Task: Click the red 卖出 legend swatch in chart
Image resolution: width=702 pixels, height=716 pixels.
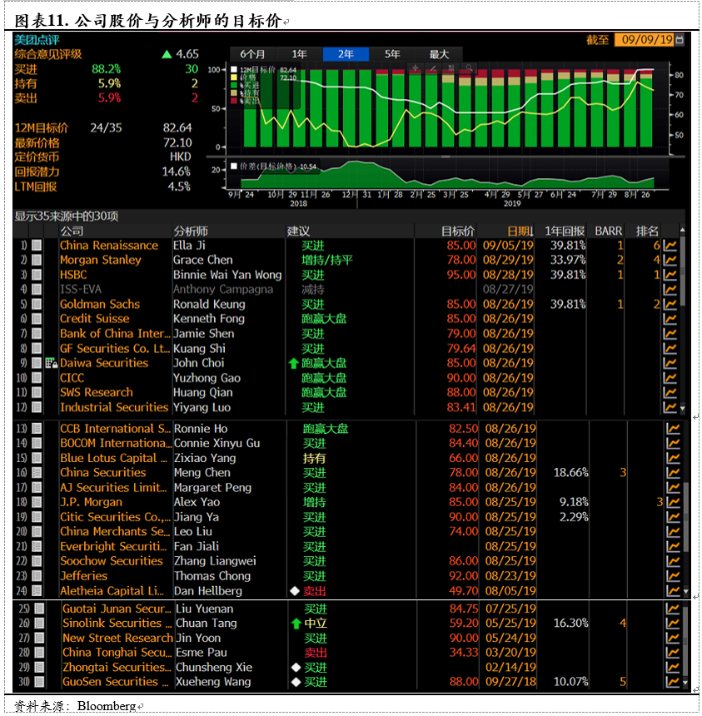Action: click(x=234, y=101)
